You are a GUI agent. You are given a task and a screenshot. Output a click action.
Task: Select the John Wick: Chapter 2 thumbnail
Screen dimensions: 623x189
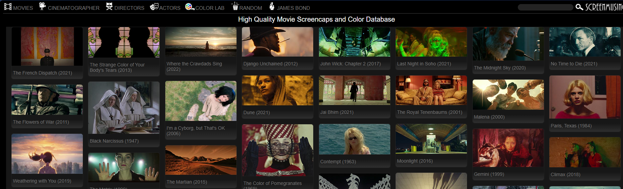(x=354, y=42)
